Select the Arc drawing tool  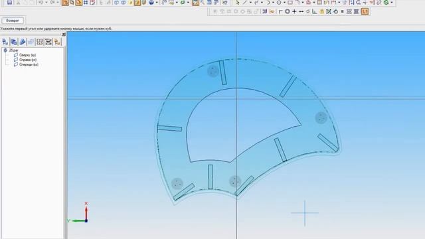tap(268, 3)
